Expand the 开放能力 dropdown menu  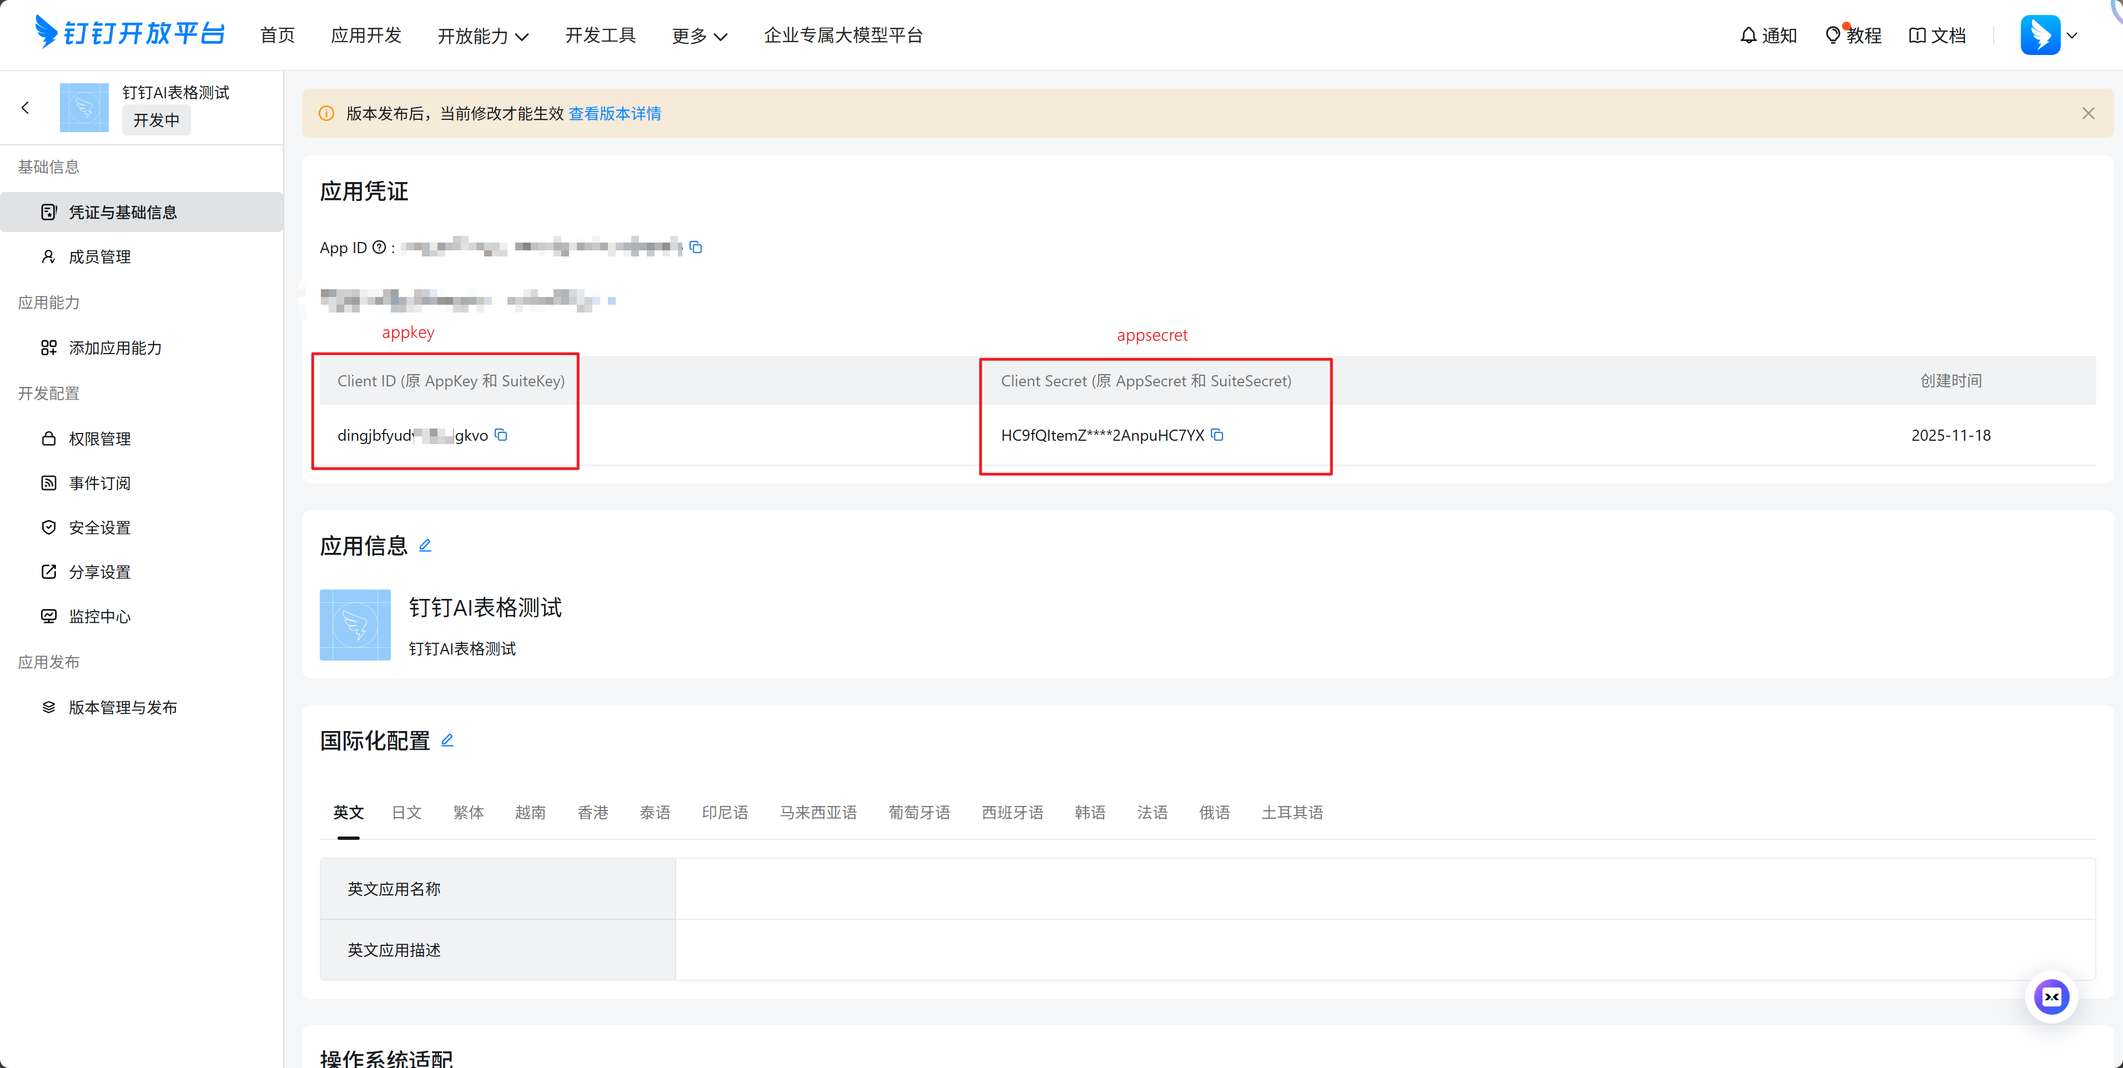coord(483,36)
